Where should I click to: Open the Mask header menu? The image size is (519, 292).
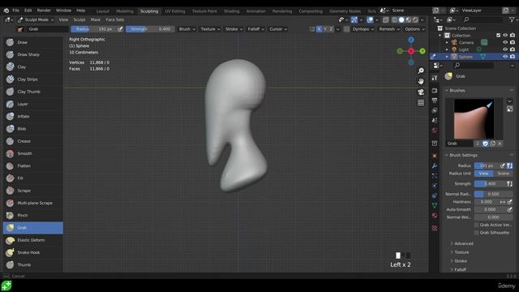(x=96, y=19)
